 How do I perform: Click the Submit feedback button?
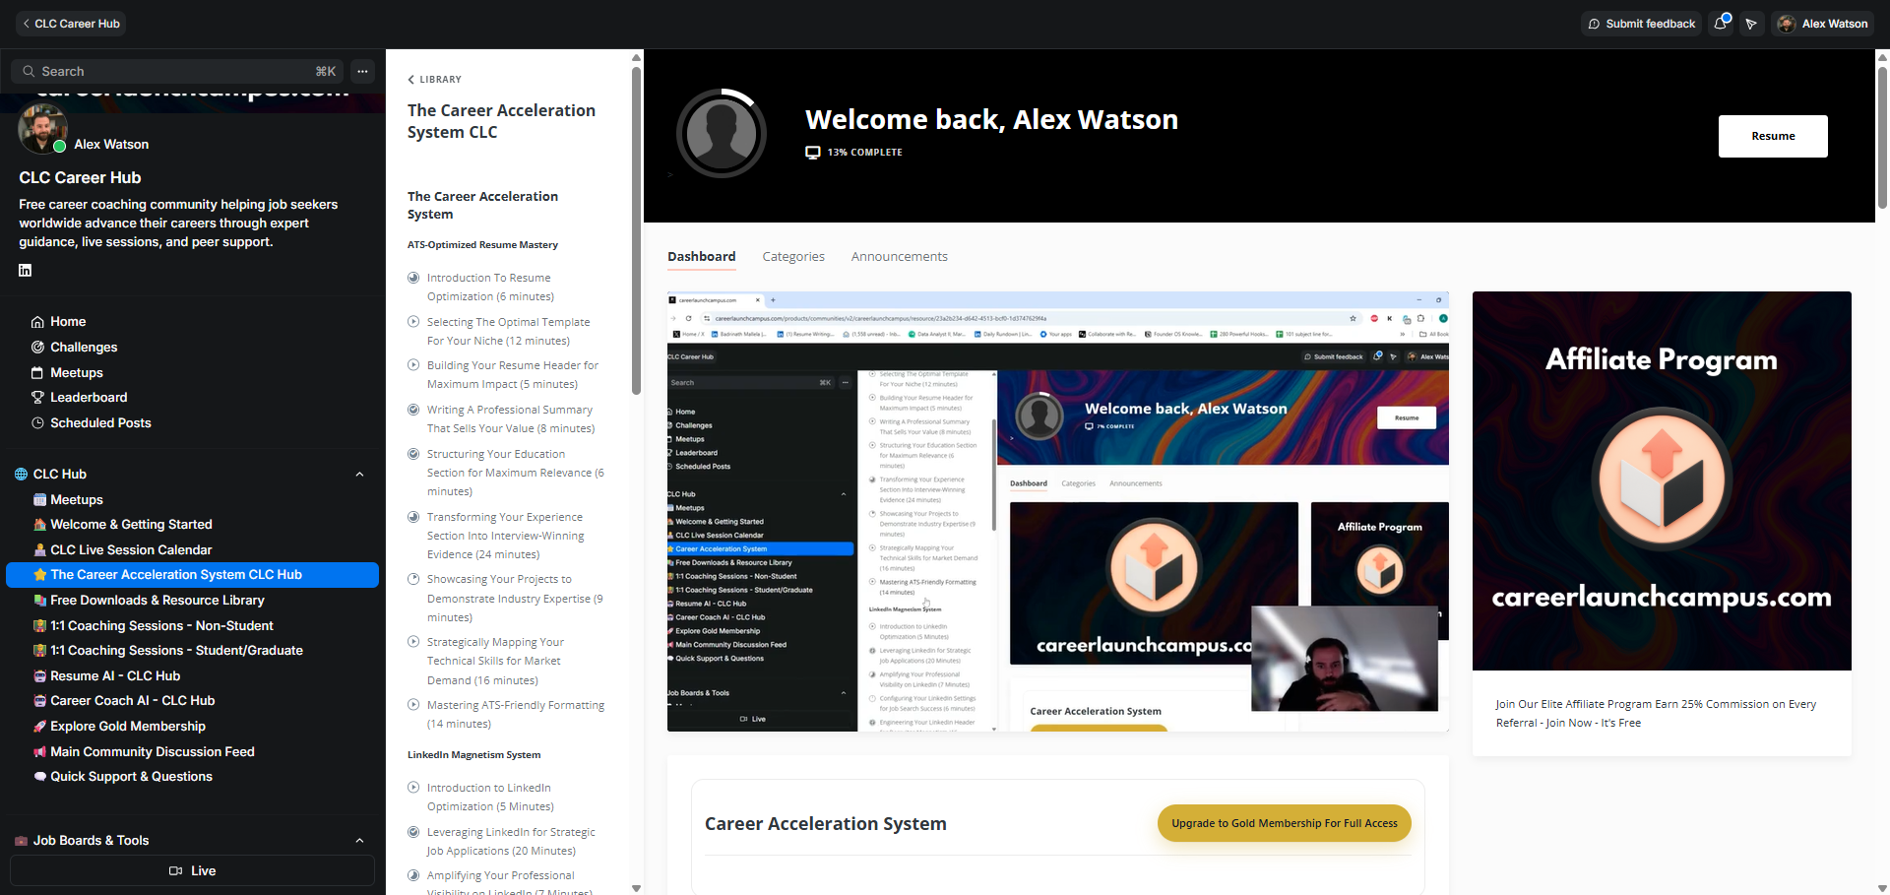click(x=1641, y=24)
